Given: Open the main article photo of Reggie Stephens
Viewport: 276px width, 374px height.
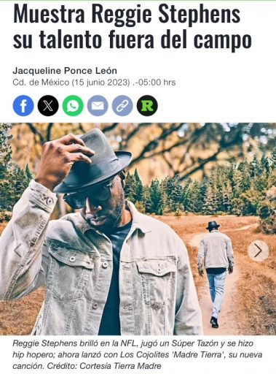Looking at the screenshot, I should pos(138,229).
